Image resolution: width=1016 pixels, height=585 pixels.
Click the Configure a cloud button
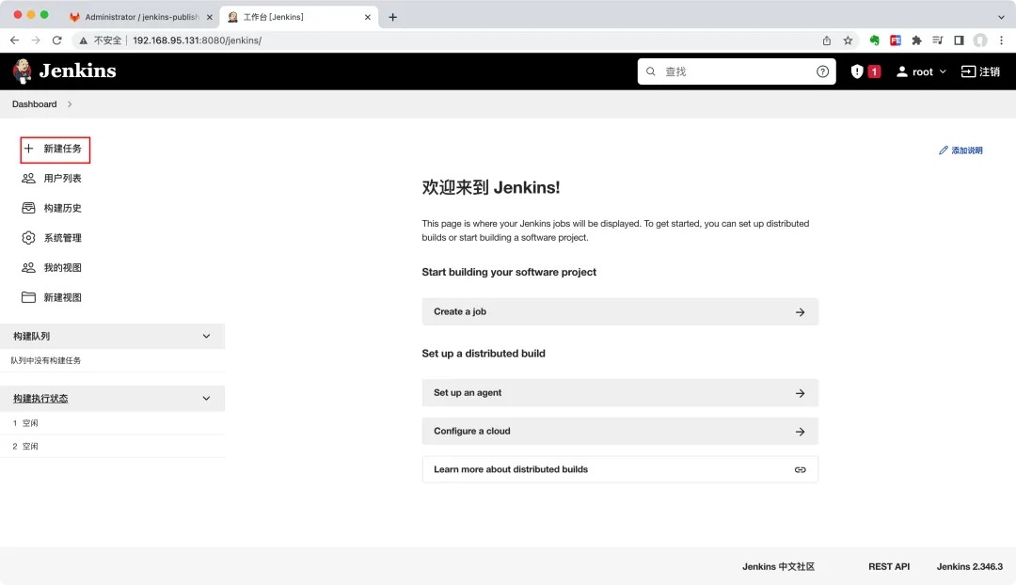(x=620, y=431)
